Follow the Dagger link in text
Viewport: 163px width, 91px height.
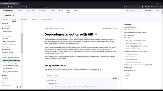(x=99, y=49)
